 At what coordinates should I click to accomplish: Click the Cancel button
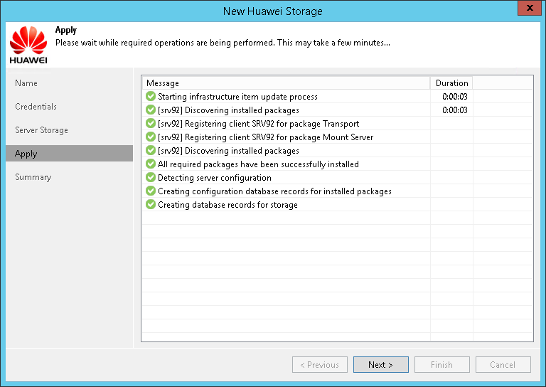pos(503,364)
